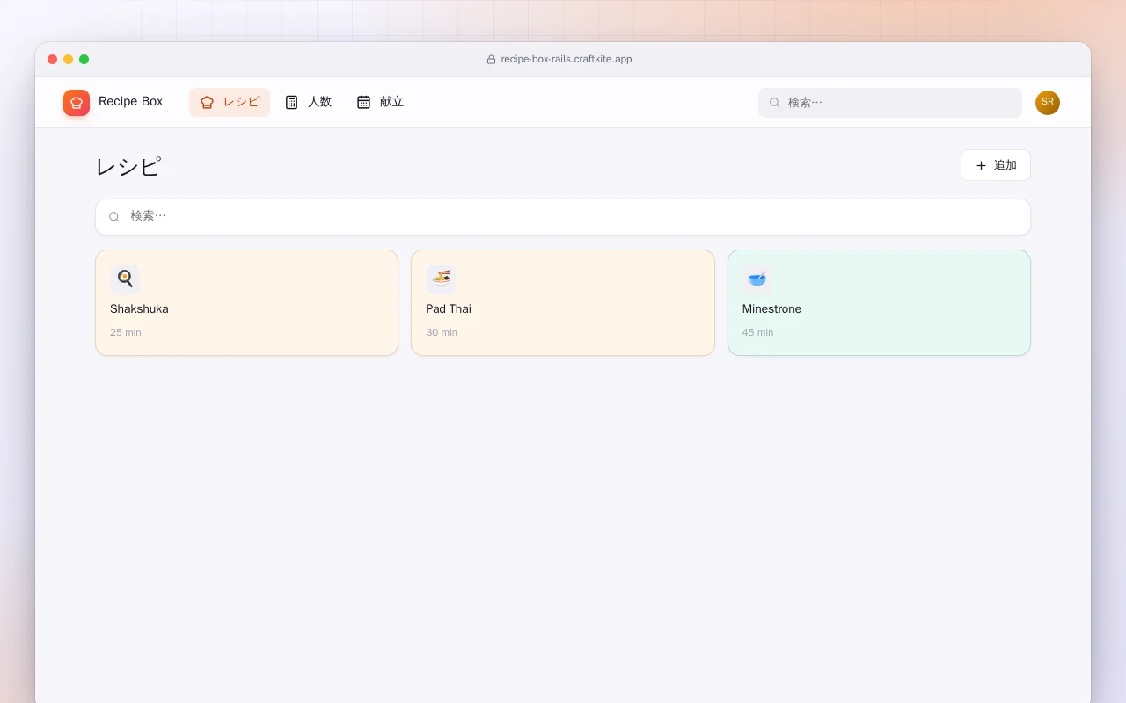Viewport: 1126px width, 703px height.
Task: Click the lock icon in the address bar
Action: click(492, 60)
